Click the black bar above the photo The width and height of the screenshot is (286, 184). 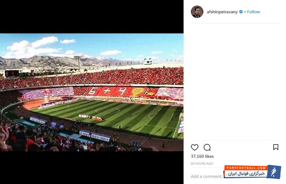(92, 17)
